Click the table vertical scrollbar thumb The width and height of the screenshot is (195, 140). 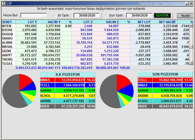pyautogui.click(x=191, y=47)
